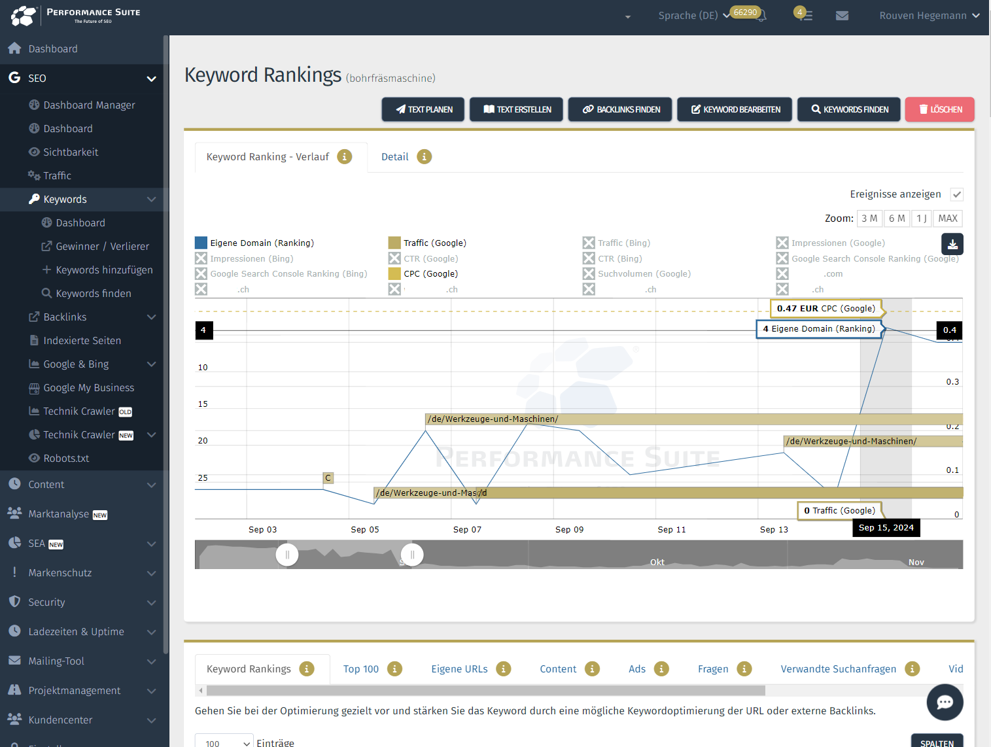991x747 pixels.
Task: Click info icon beside Ads tab
Action: click(661, 669)
